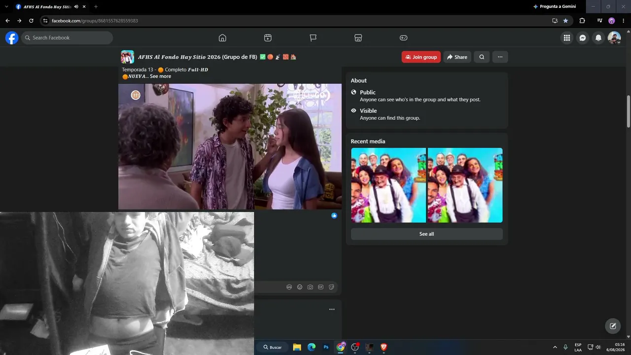Open the volume tray icon
This screenshot has width=631, height=355.
pos(598,347)
